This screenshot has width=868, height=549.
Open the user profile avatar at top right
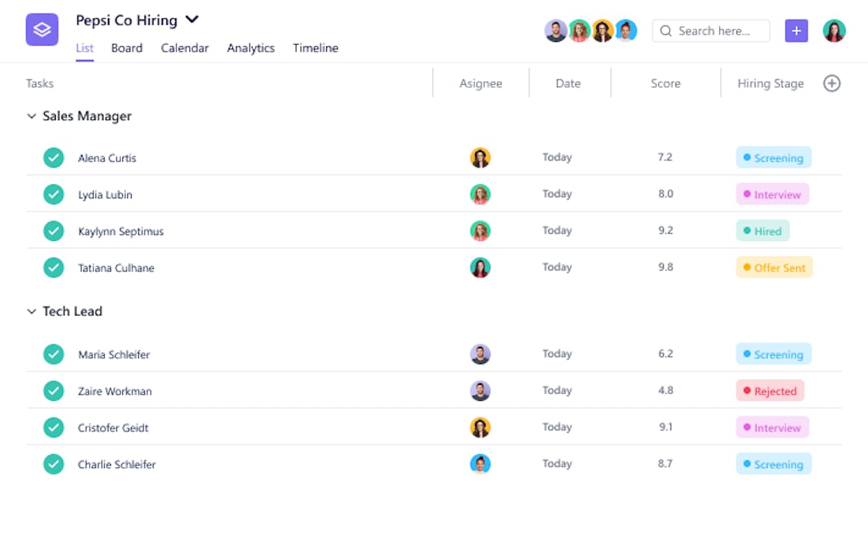click(834, 30)
